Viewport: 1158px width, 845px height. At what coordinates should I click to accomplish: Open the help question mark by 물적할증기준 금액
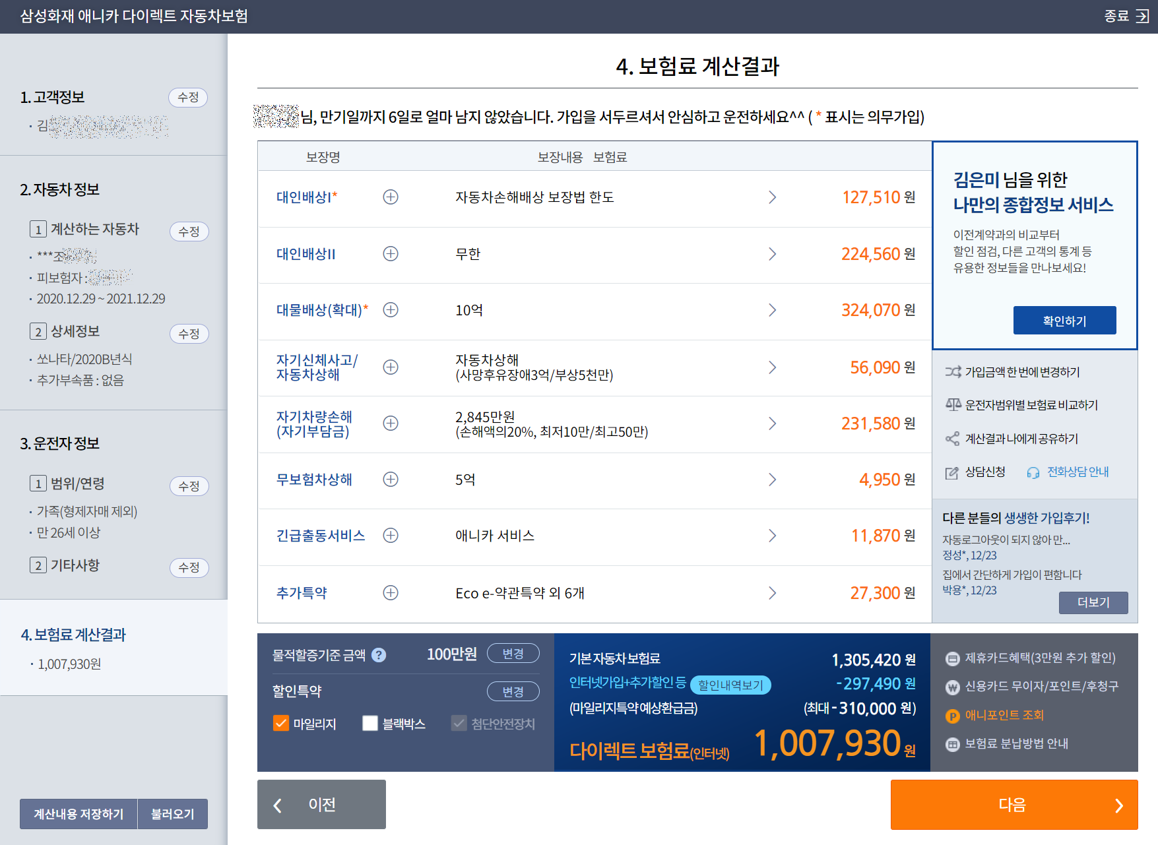pyautogui.click(x=379, y=655)
